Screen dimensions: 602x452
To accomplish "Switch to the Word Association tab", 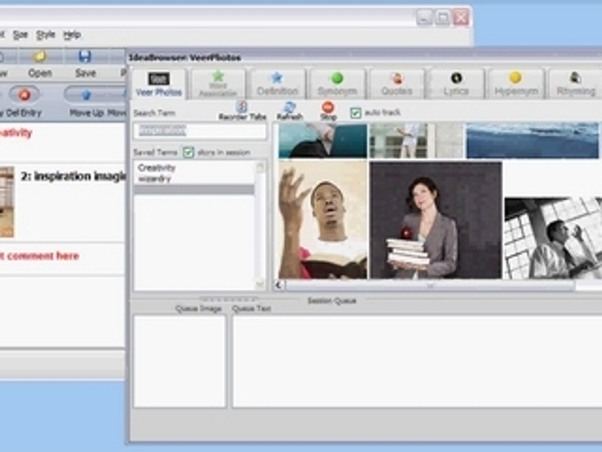I will point(218,84).
